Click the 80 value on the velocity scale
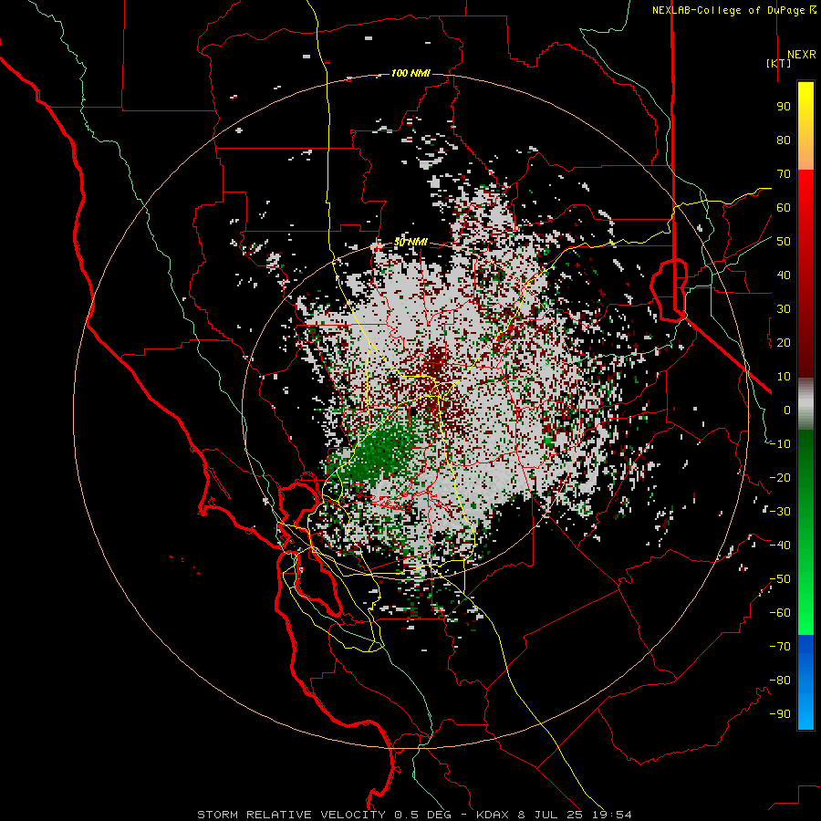The image size is (821, 821). tap(784, 140)
